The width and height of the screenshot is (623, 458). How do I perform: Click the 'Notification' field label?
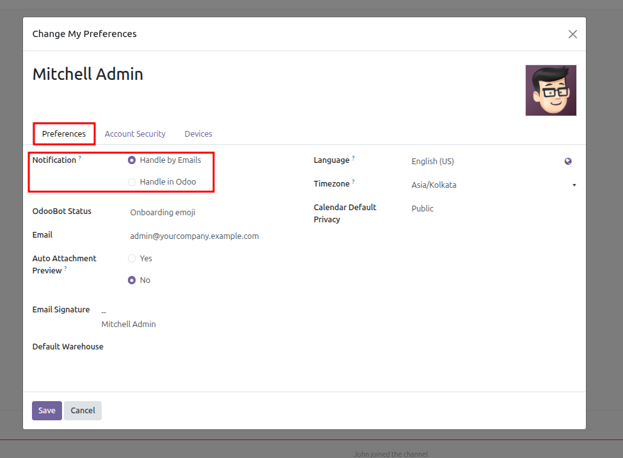(54, 160)
